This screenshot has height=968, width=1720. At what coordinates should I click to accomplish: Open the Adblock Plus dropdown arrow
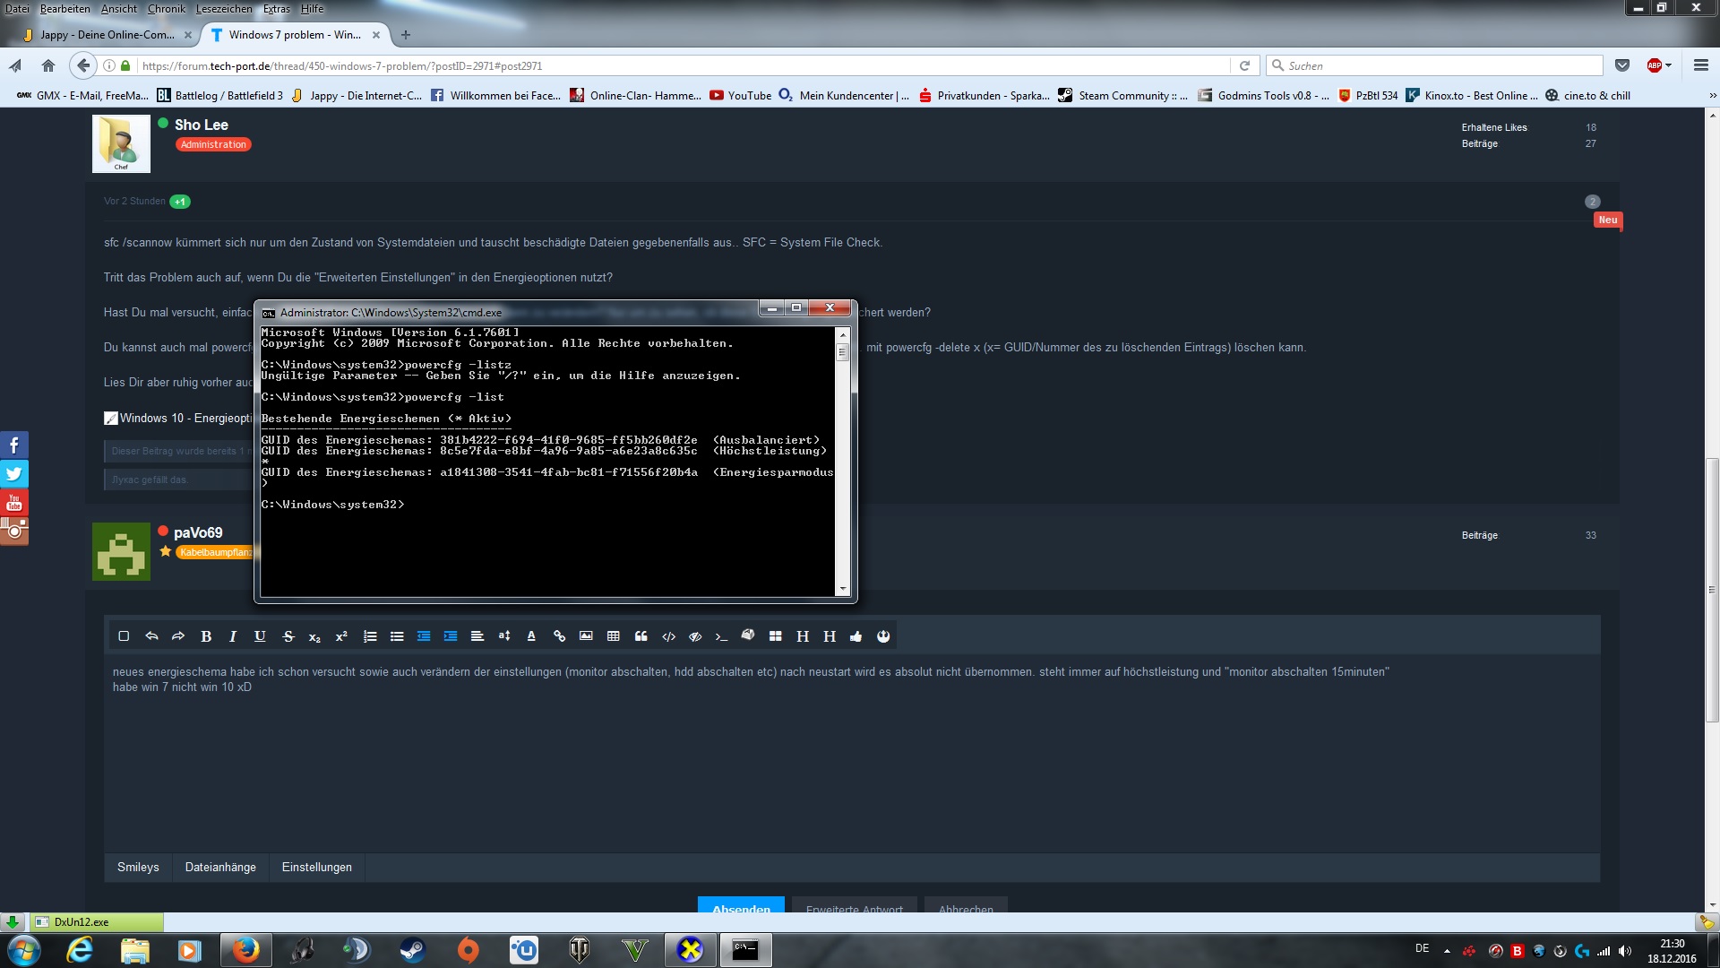point(1669,66)
